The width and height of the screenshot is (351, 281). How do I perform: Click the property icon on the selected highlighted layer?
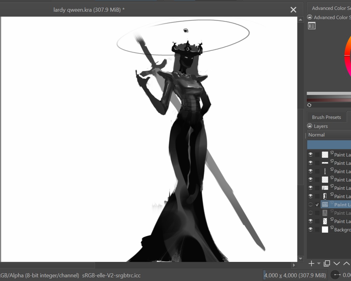point(332,203)
